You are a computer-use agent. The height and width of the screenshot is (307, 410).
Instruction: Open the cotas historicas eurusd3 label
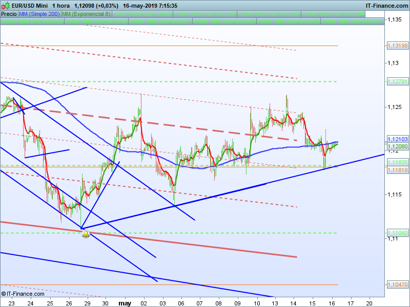pyautogui.click(x=269, y=14)
